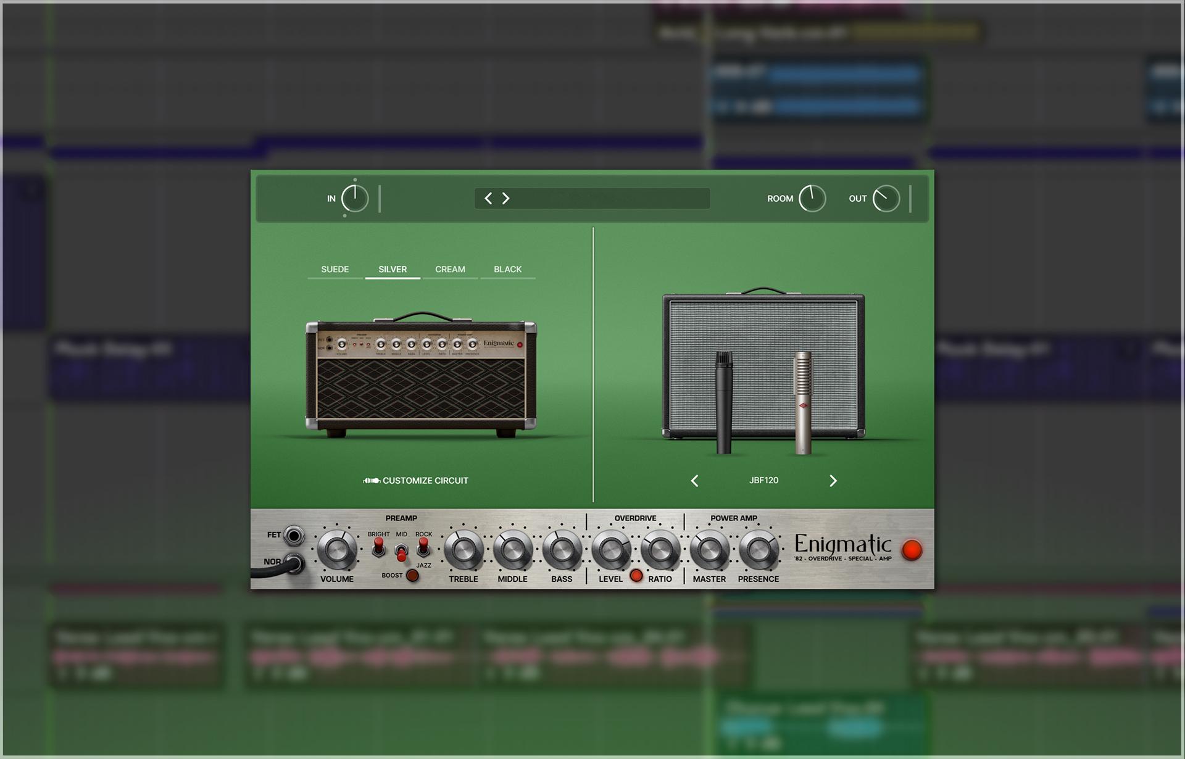Screen dimensions: 1185x759
Task: Click the PRESENCE knob
Action: (x=759, y=550)
